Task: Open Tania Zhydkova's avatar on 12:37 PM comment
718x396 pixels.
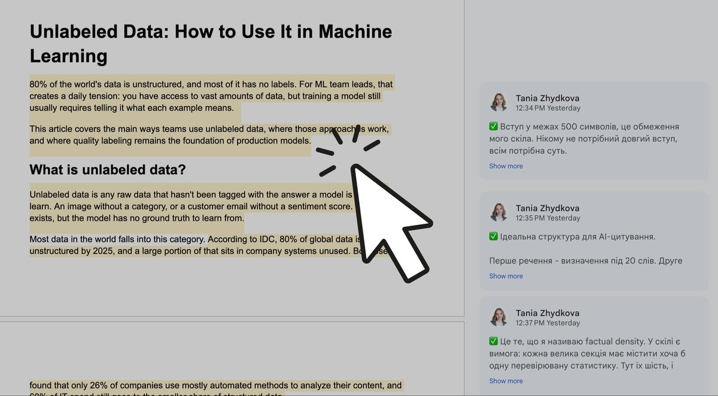Action: 498,317
